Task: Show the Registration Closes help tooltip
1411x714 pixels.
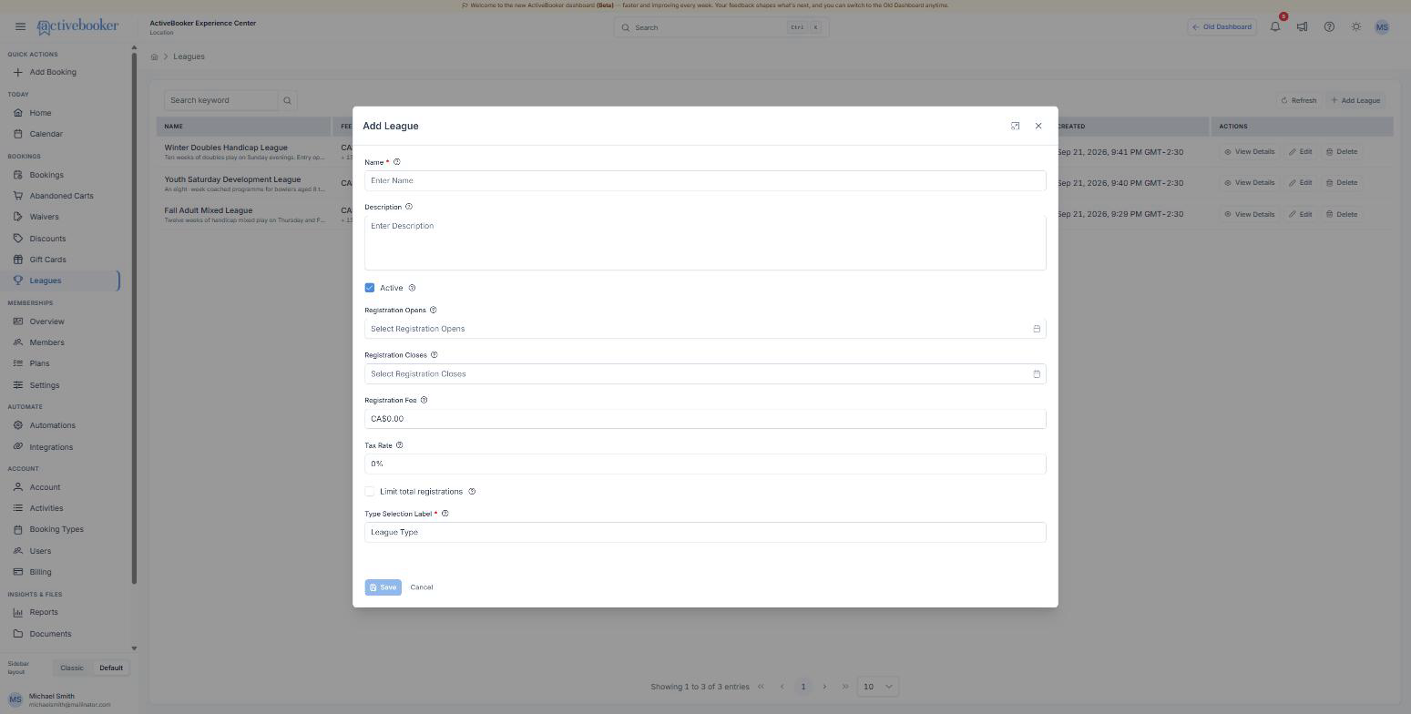Action: click(434, 355)
